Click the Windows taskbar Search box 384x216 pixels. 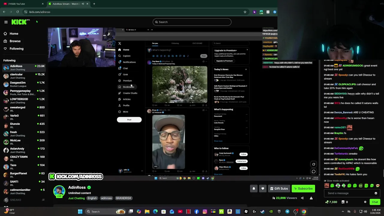point(105,211)
